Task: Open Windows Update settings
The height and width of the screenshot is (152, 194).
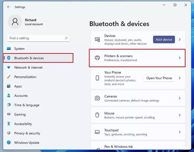Action: 38,143
